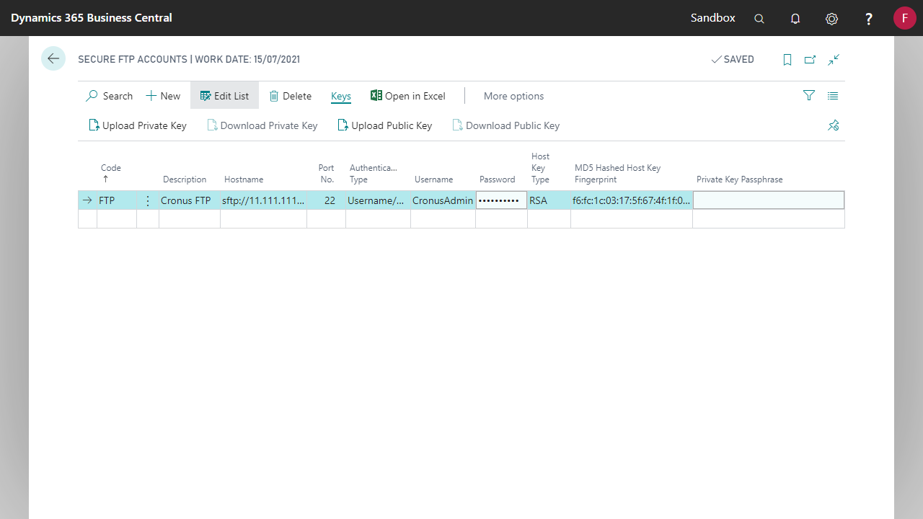This screenshot has width=923, height=519.
Task: Click the Host Key Type column header
Action: (x=541, y=168)
